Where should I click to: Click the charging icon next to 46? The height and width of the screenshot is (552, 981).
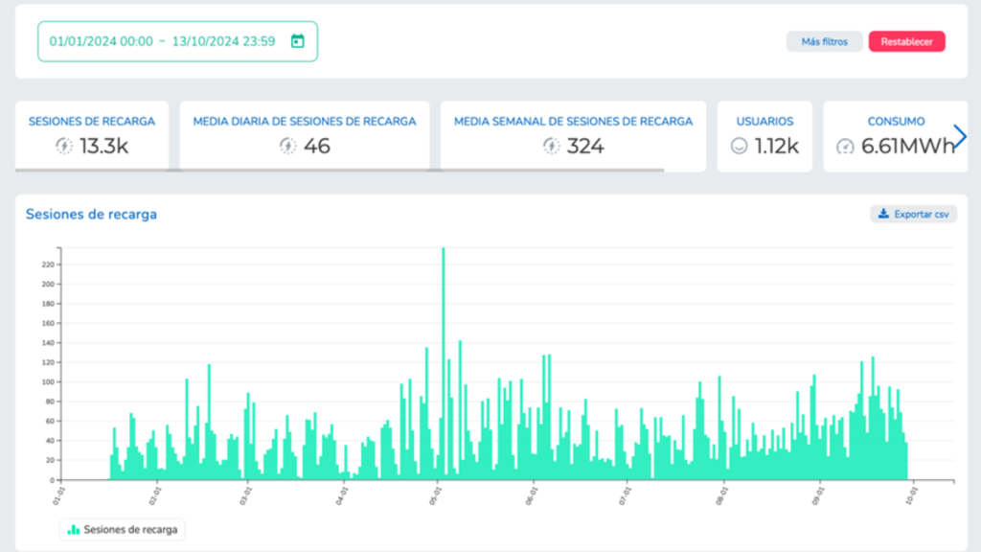tap(287, 146)
